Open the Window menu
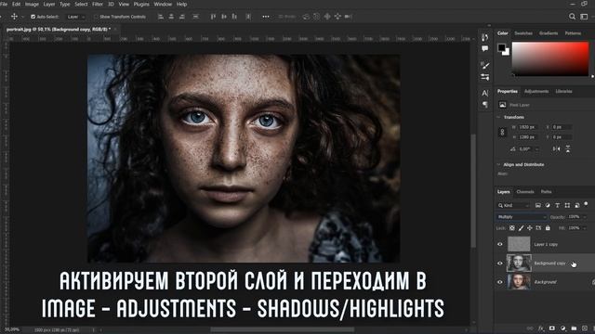The width and height of the screenshot is (595, 334). 163,4
